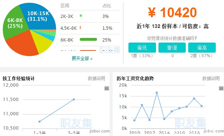Open 数据说明 for salary trend chart
224x136 pixels.
211,78
